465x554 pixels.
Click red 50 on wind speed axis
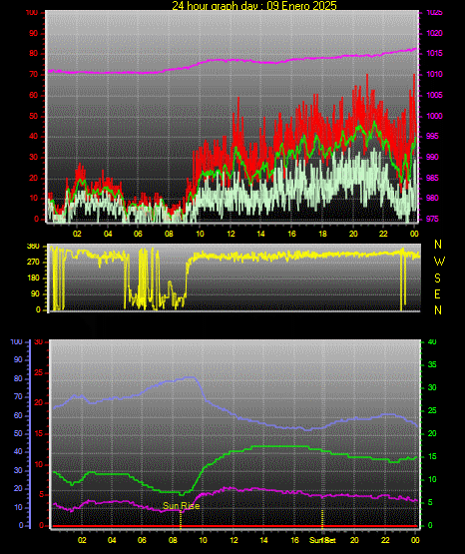pyautogui.click(x=33, y=116)
